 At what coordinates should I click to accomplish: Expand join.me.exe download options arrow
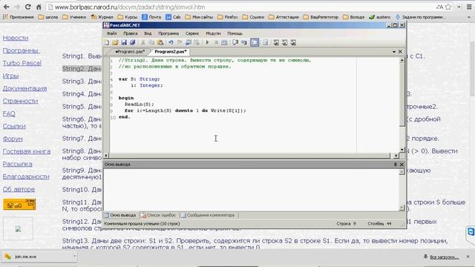(74, 257)
